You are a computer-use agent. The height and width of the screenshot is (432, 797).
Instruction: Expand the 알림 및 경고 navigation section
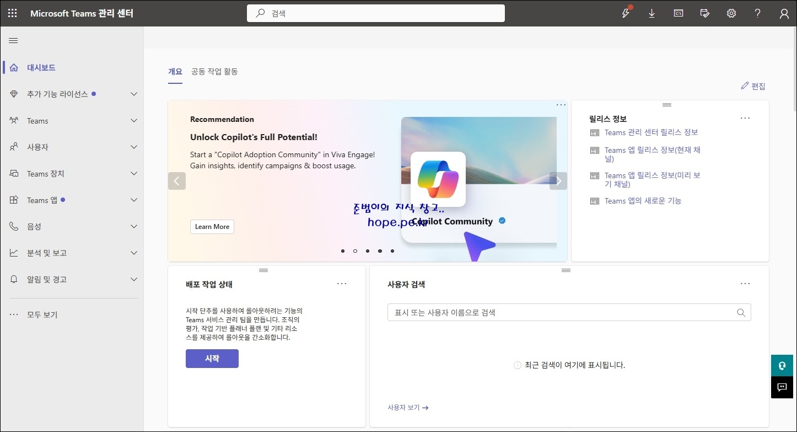(x=134, y=280)
